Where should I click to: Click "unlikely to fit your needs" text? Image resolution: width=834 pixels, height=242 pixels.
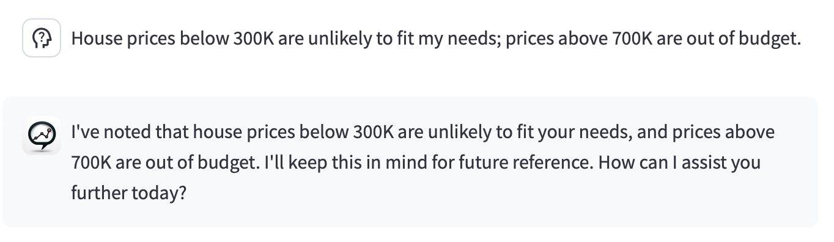tap(528, 132)
